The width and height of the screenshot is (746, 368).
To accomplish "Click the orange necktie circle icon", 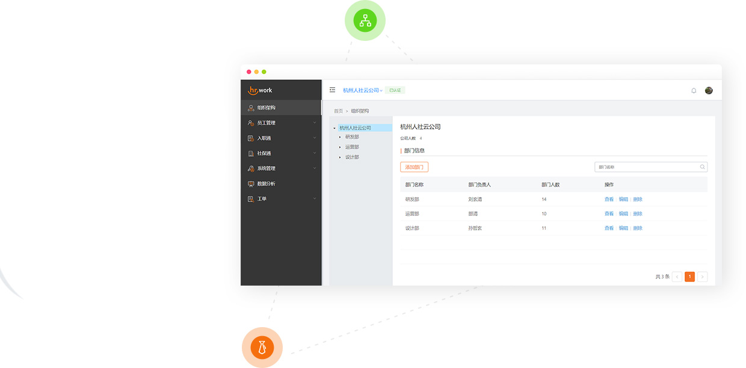I will pos(262,348).
